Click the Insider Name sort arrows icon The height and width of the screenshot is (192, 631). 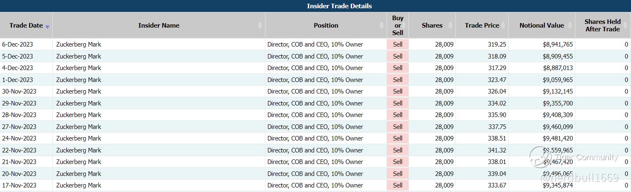pyautogui.click(x=260, y=26)
